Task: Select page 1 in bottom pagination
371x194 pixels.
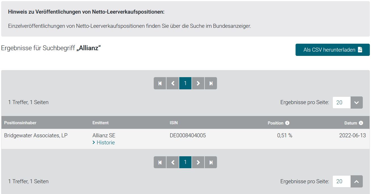Action: (x=185, y=162)
